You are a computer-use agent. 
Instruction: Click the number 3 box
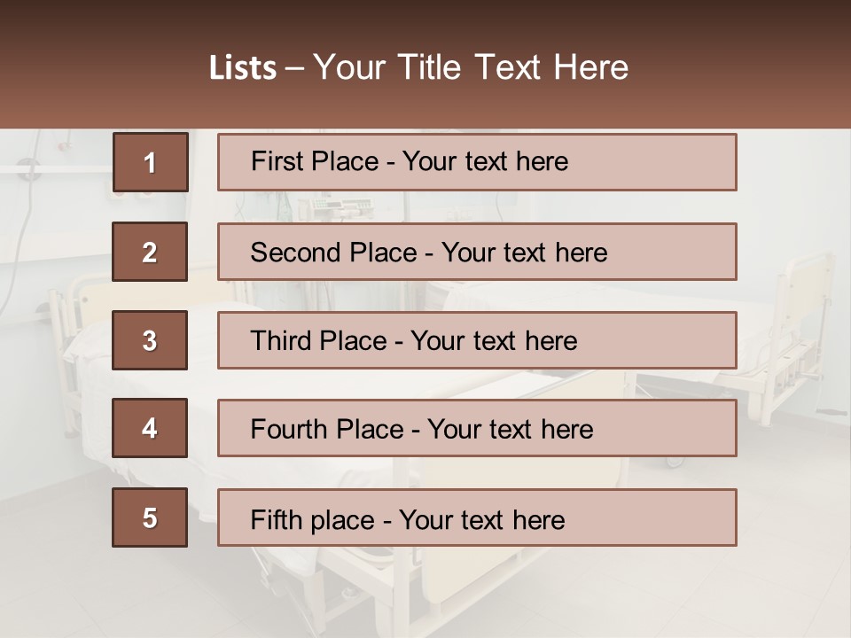tap(150, 340)
